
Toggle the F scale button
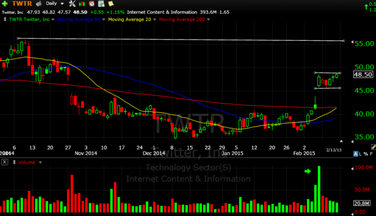372,154
